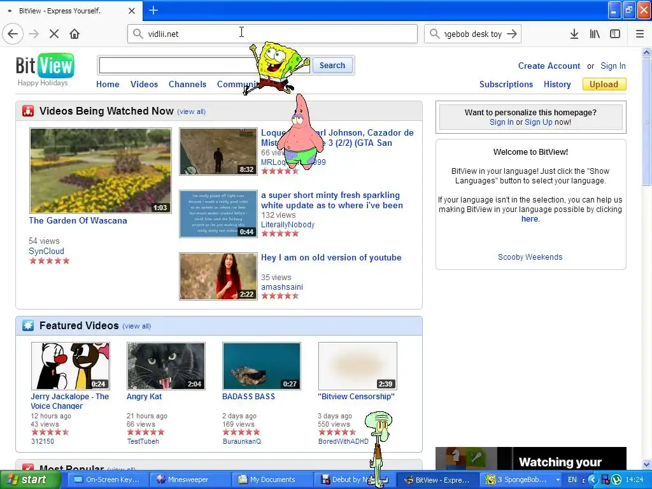Open the Jerry Jackalope video thumbnail

click(70, 366)
